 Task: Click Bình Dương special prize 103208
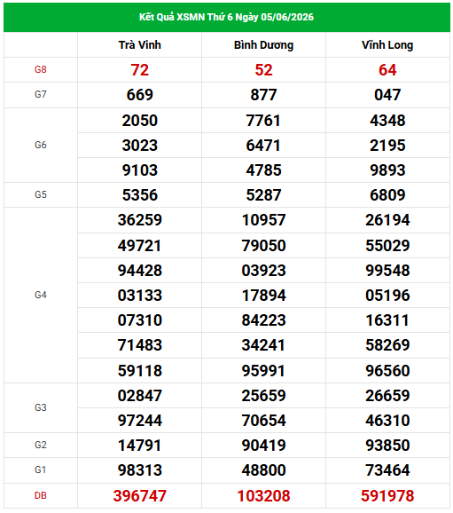(x=263, y=496)
